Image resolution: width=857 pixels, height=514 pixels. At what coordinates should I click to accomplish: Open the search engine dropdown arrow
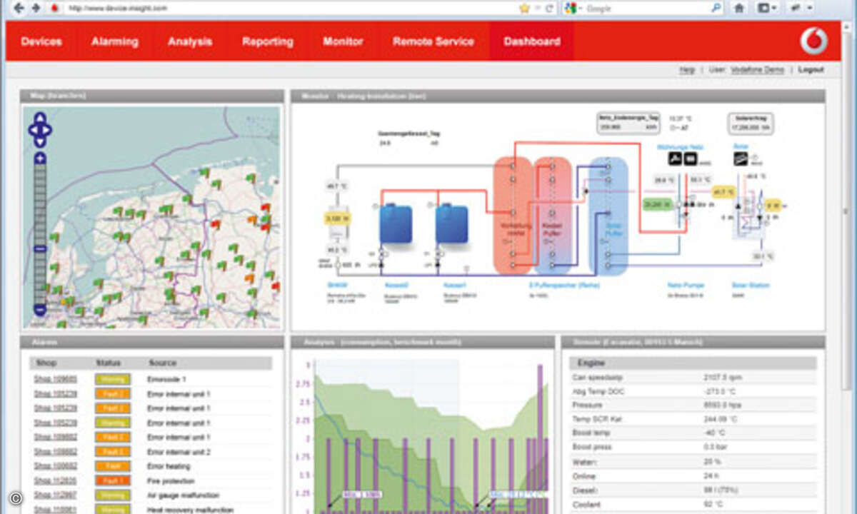click(580, 9)
